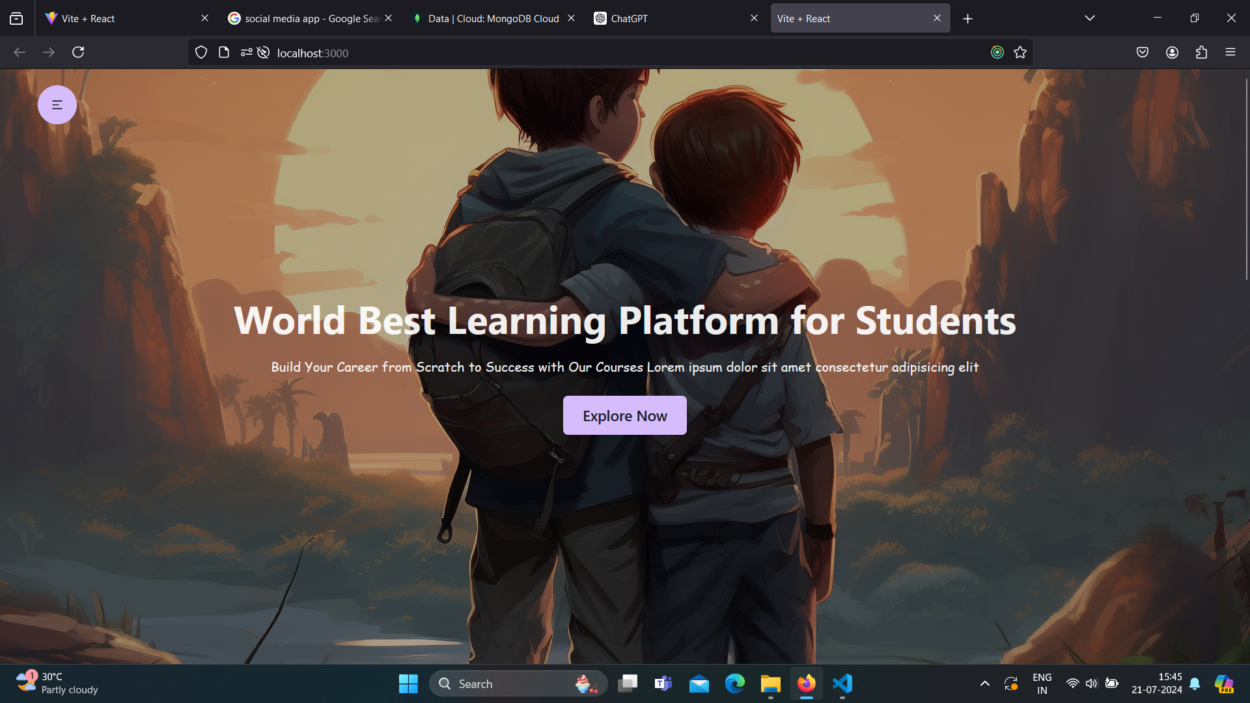Click the taskbar Search box
Viewport: 1250px width, 703px height.
click(518, 683)
